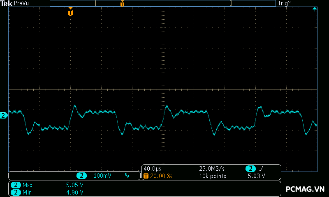Click the T marker in the record view bar
The height and width of the screenshot is (197, 329).
click(x=122, y=4)
